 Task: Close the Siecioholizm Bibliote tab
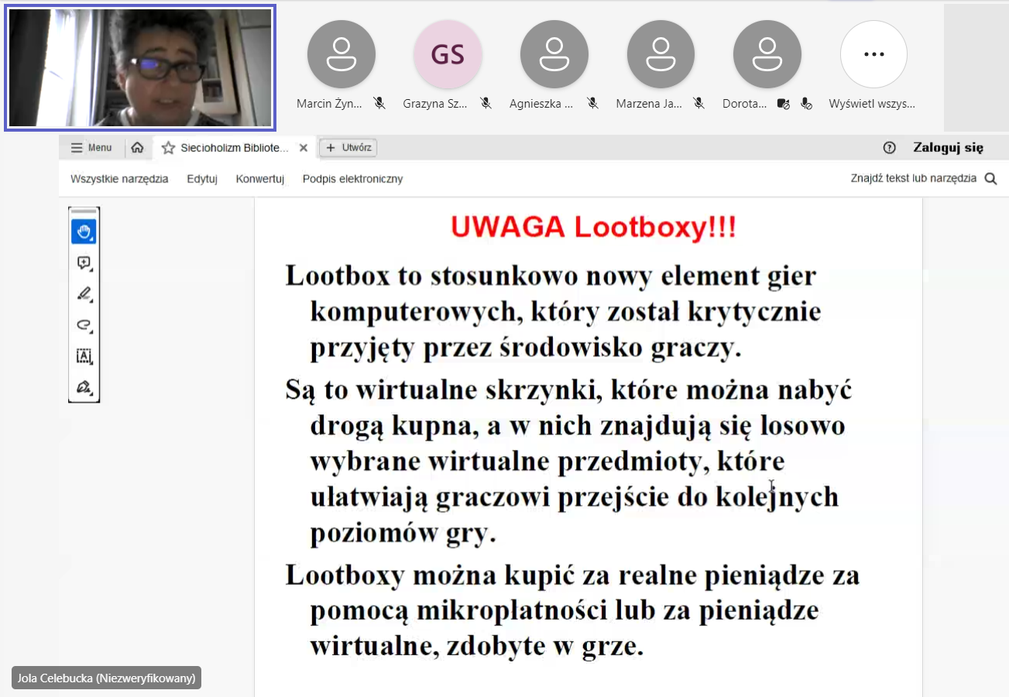pyautogui.click(x=304, y=148)
